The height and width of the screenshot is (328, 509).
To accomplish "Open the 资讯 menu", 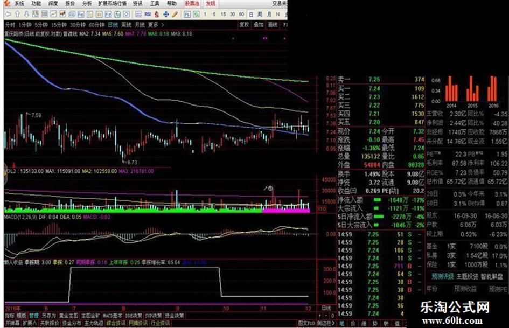I will tap(138, 4).
